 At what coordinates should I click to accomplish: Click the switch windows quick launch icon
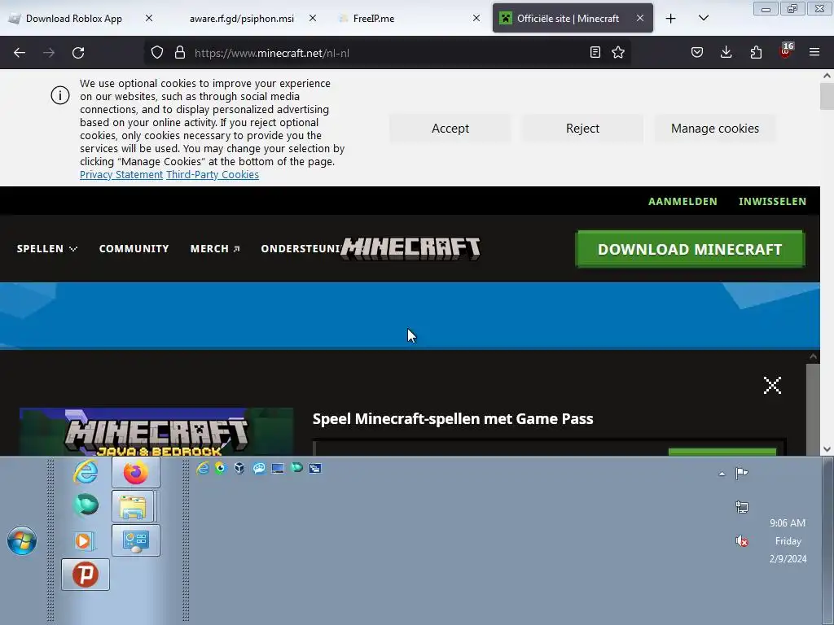(x=315, y=468)
